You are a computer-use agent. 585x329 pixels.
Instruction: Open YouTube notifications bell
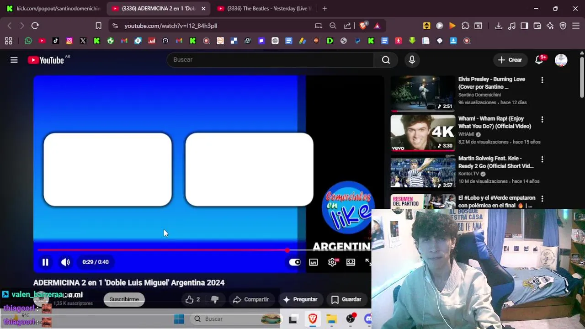click(x=539, y=60)
